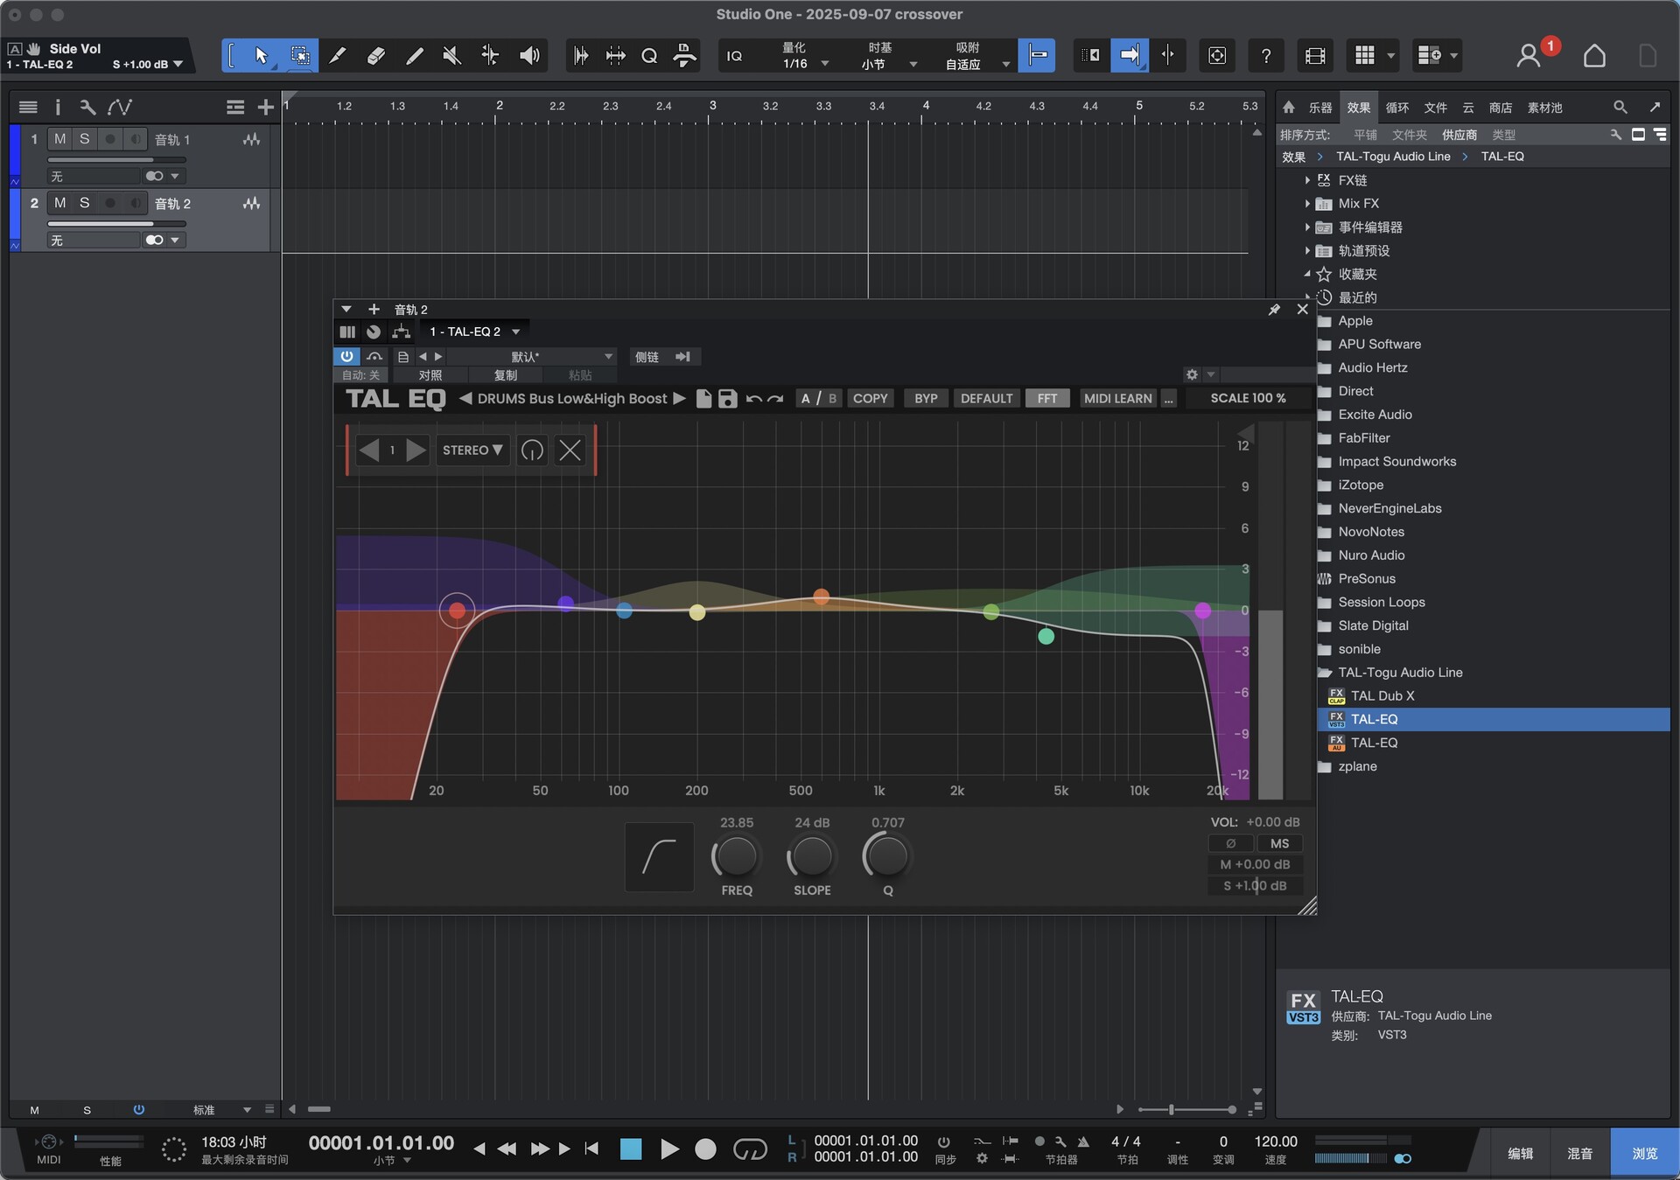Go to the Start page home icon
This screenshot has width=1680, height=1180.
pyautogui.click(x=1594, y=56)
